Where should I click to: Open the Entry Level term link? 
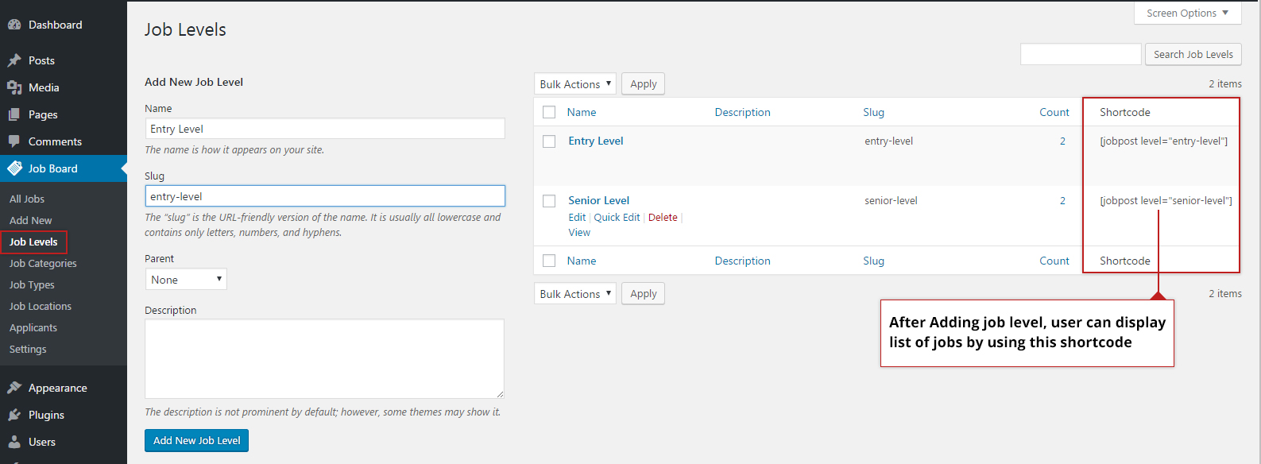coord(596,141)
